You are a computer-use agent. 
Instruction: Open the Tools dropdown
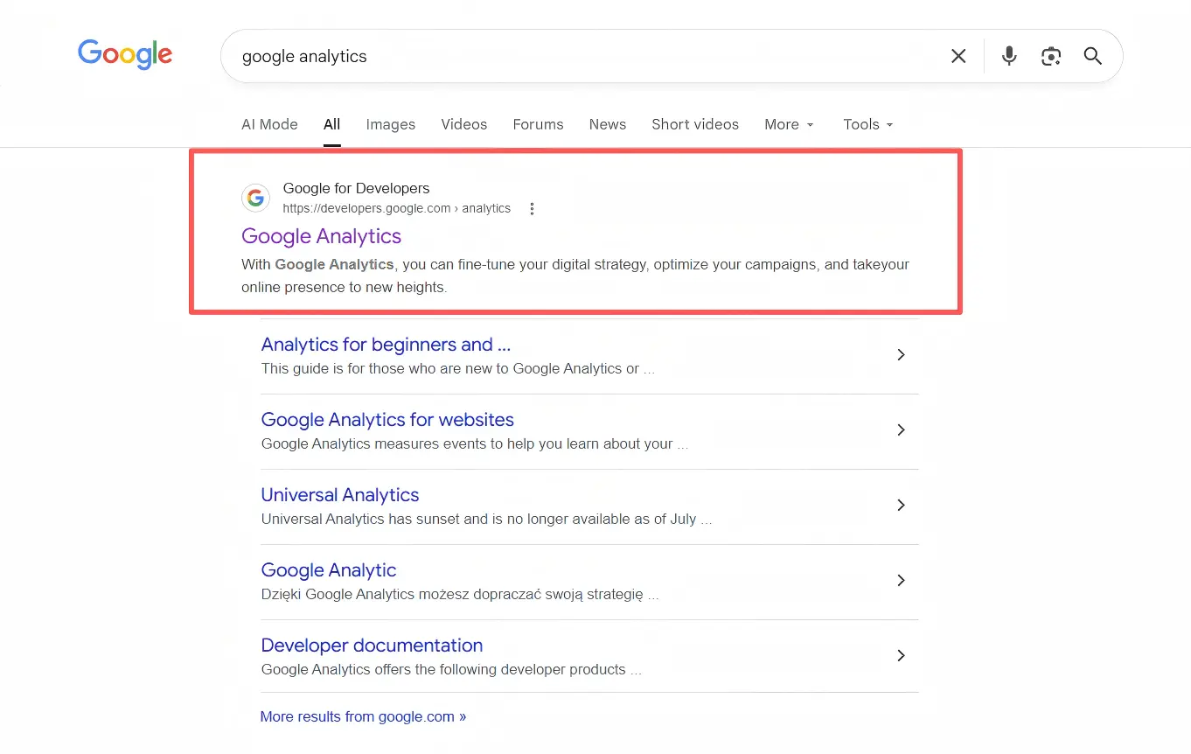(867, 124)
